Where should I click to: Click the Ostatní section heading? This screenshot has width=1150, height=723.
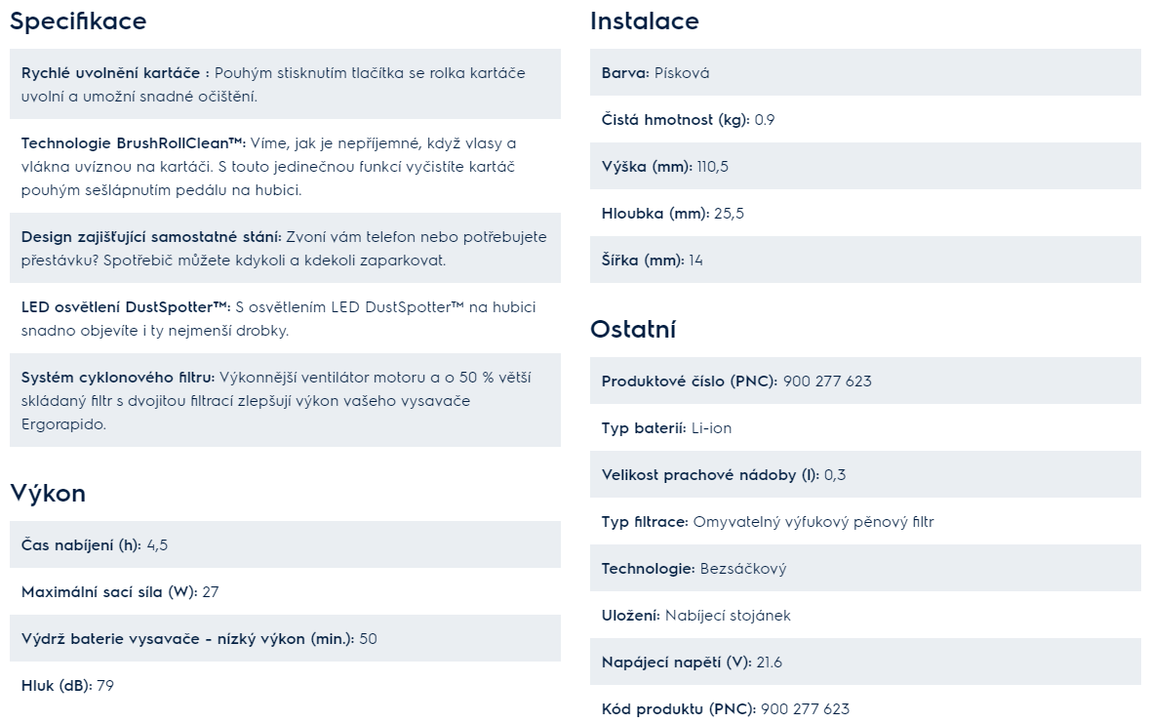click(633, 330)
